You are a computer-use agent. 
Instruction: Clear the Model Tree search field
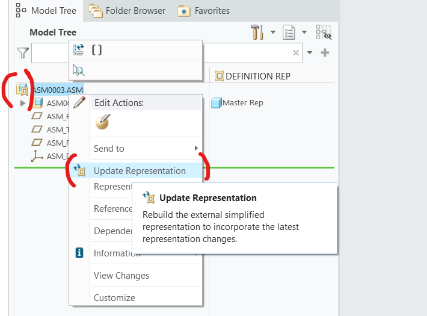(296, 53)
